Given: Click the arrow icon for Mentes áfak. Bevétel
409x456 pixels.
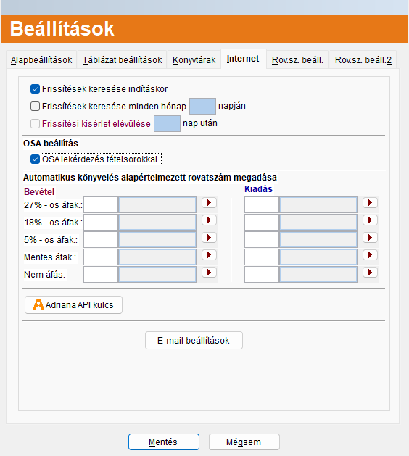Looking at the screenshot, I should click(x=209, y=255).
